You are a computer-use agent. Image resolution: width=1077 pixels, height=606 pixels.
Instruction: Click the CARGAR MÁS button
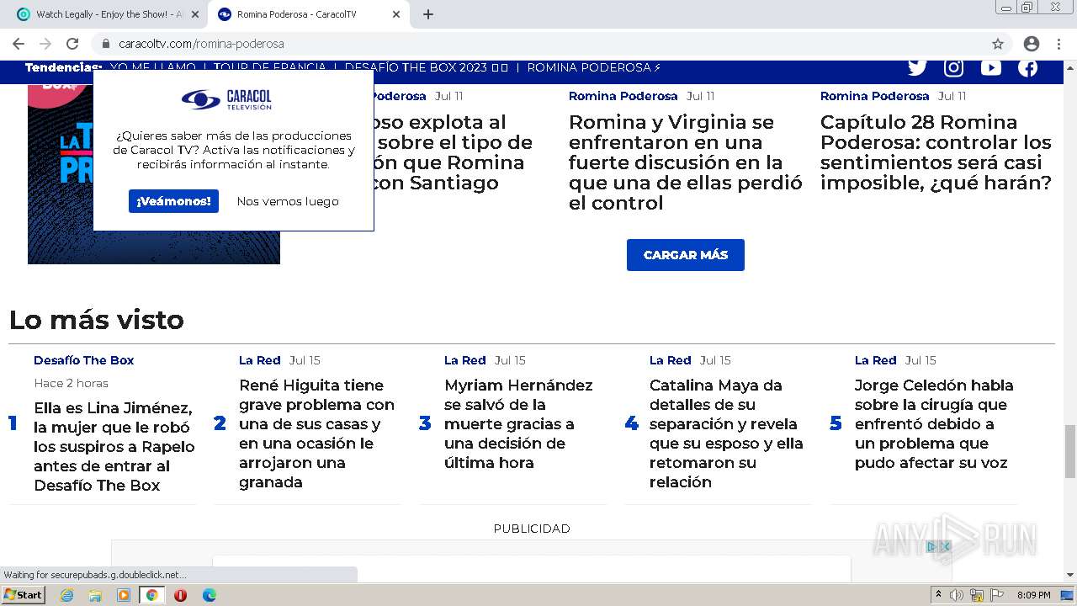(x=685, y=255)
